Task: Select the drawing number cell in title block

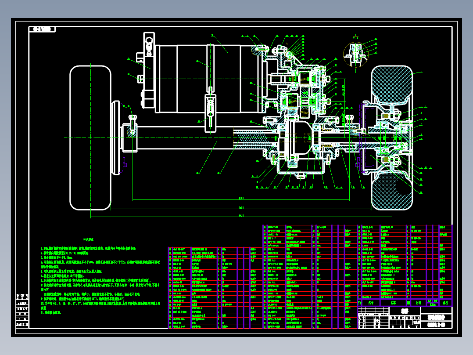Action: (x=437, y=325)
